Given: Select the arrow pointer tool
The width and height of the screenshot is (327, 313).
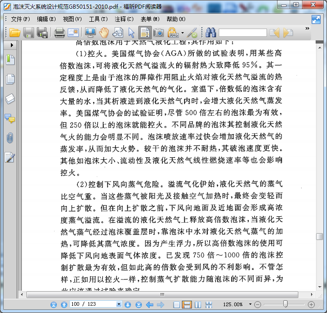Looking at the screenshot, I should pos(131,33).
